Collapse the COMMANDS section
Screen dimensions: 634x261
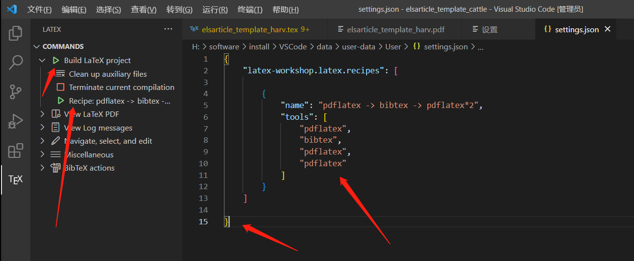click(x=36, y=47)
